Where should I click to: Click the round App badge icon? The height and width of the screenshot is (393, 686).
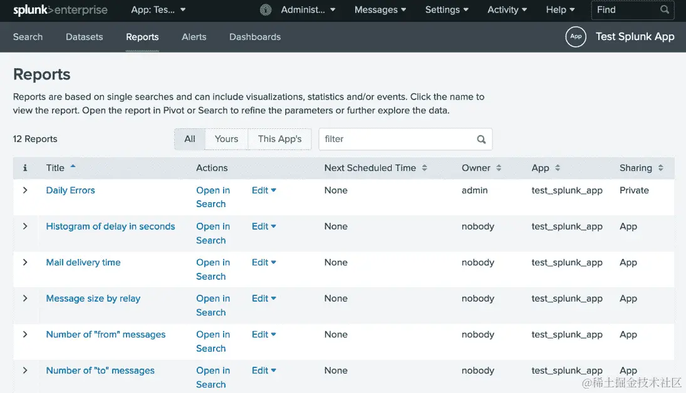576,37
